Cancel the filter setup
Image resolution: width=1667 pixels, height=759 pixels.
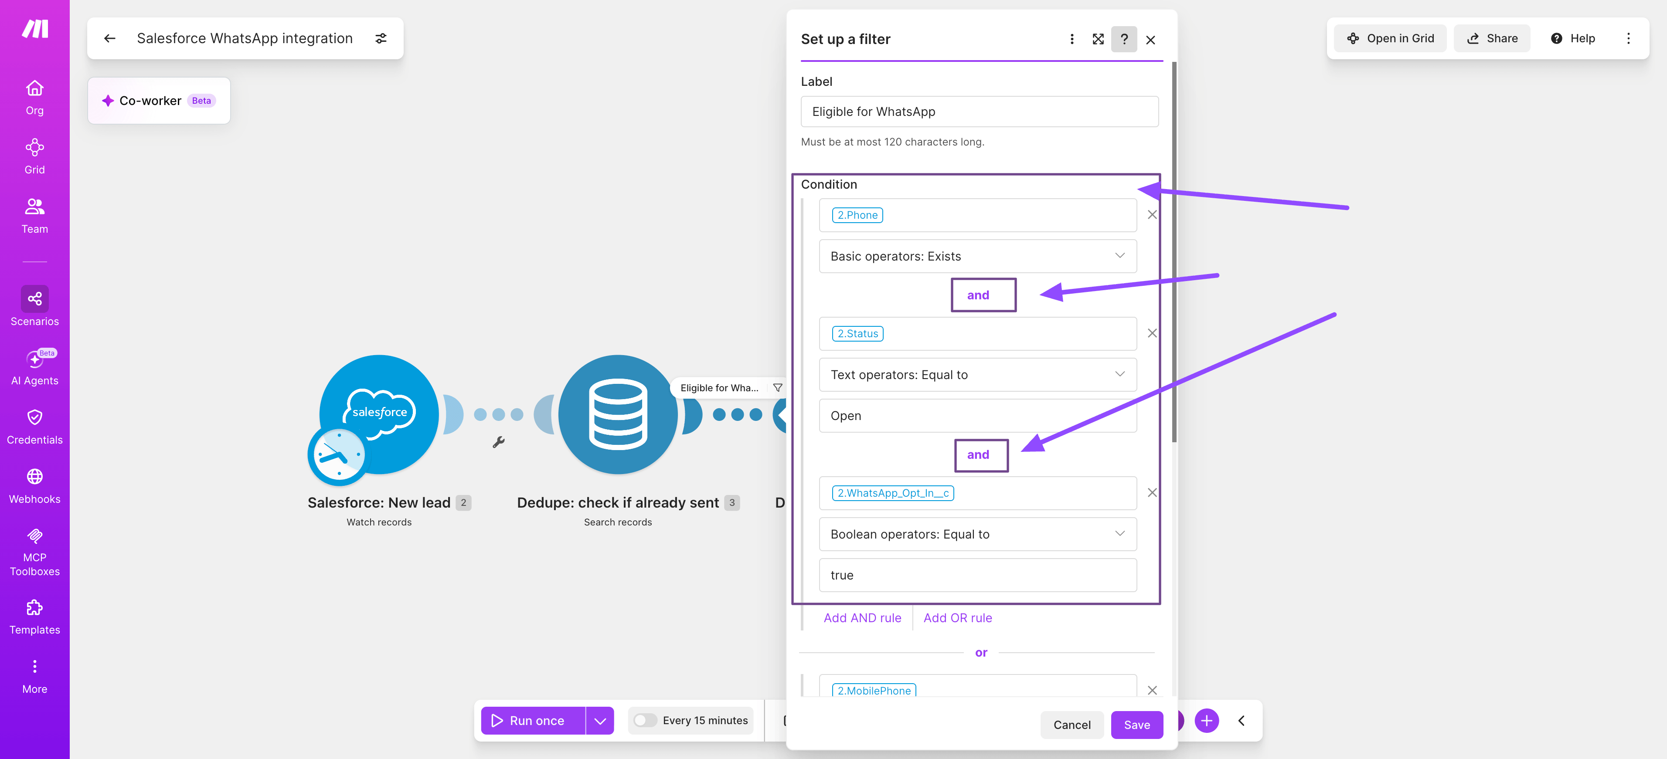[x=1072, y=725]
